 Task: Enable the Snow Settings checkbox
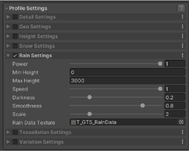[15, 46]
